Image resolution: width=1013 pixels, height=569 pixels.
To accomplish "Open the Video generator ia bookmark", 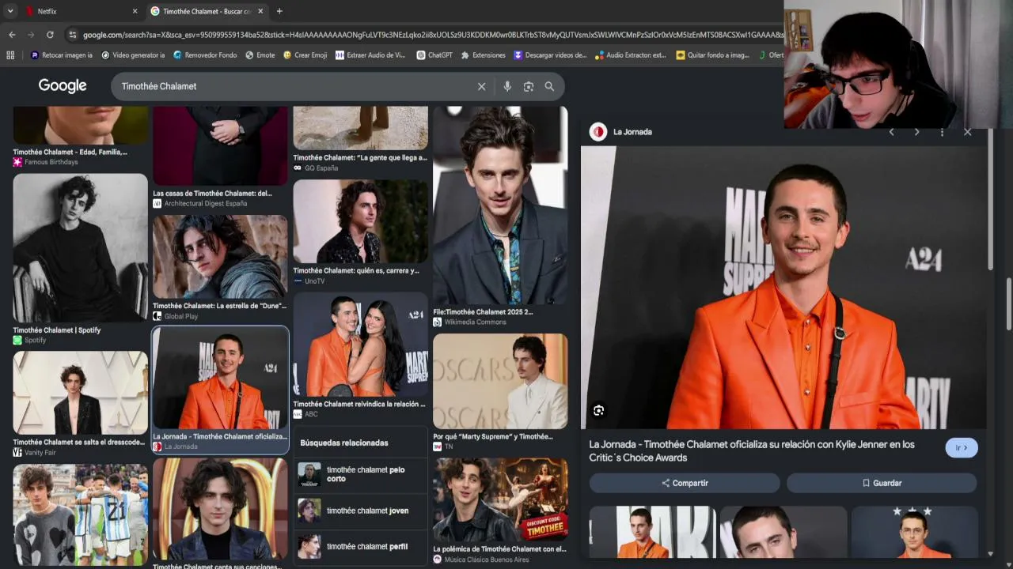I will (133, 55).
